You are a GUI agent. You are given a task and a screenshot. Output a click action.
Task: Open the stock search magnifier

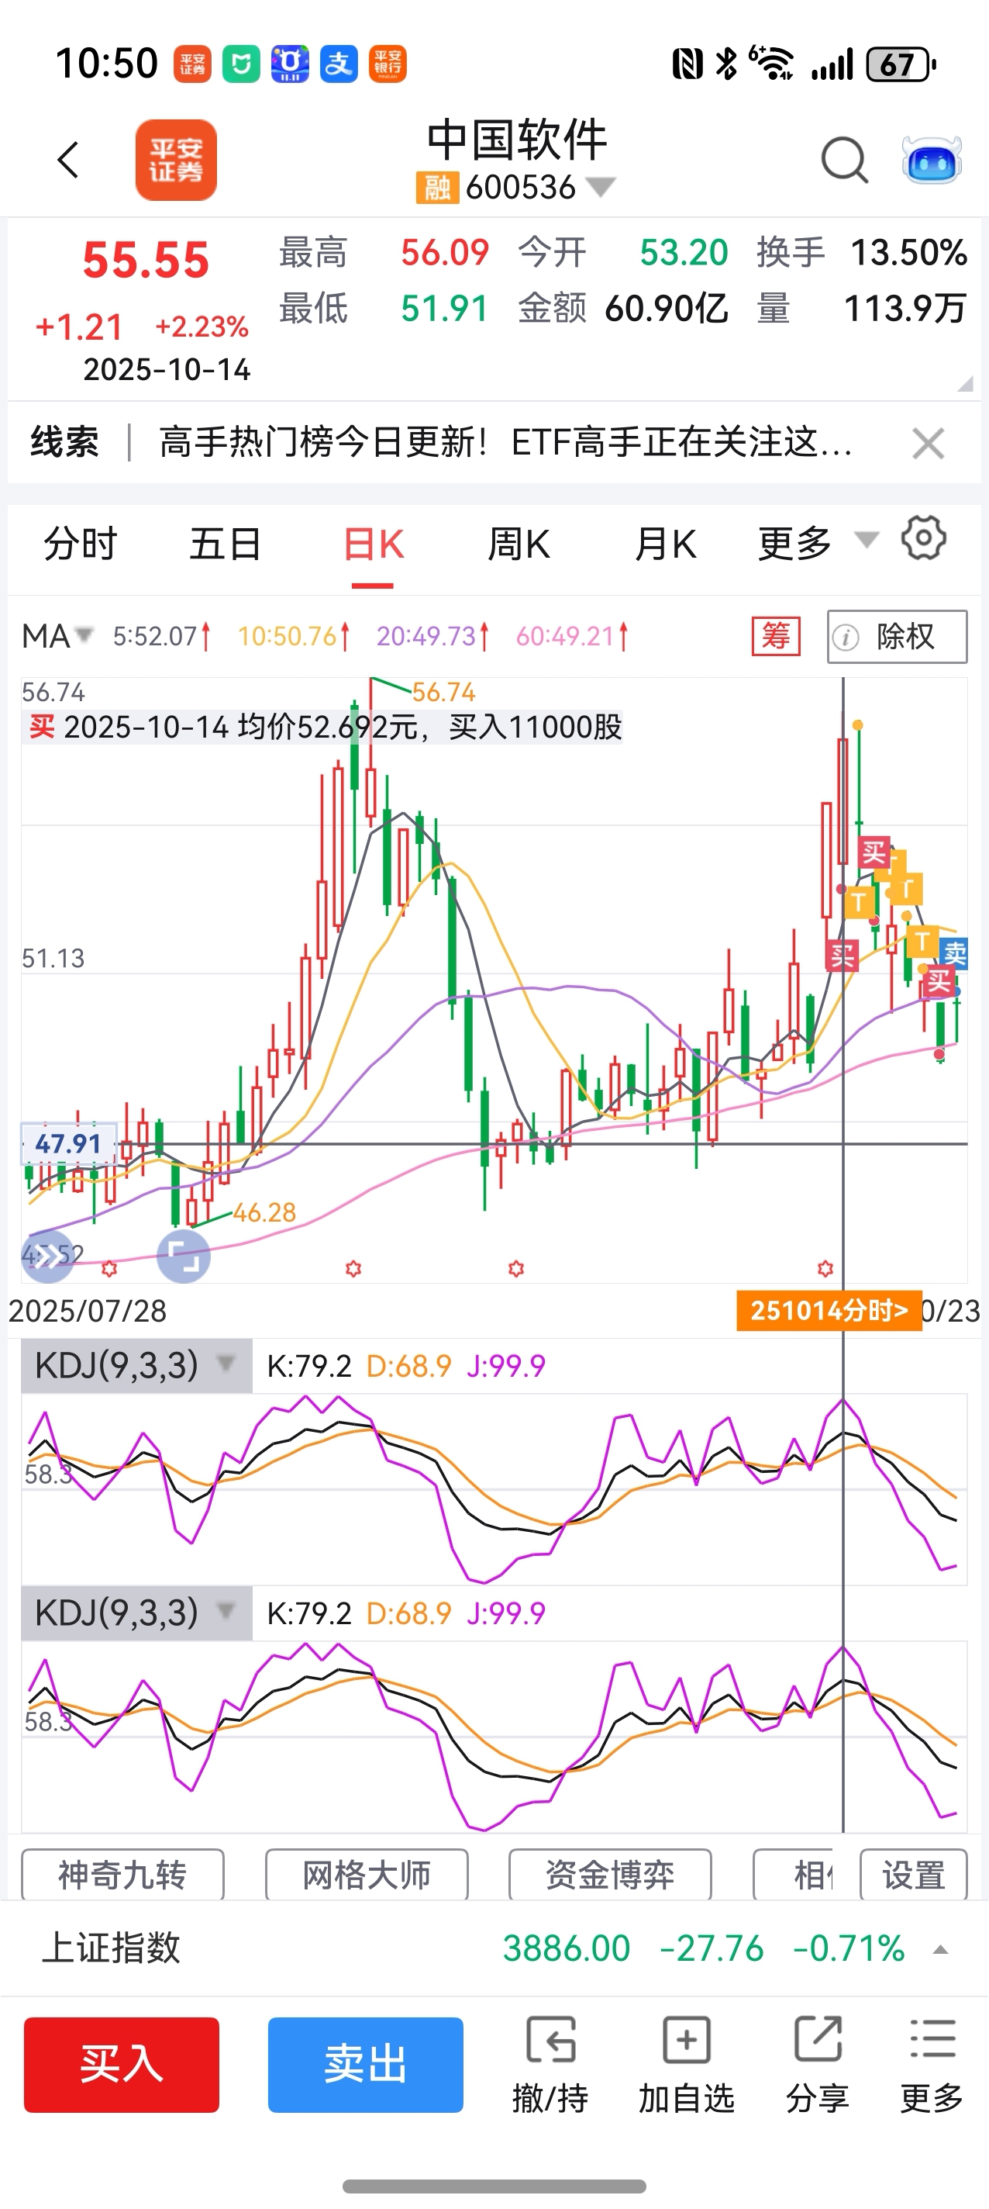[x=844, y=161]
